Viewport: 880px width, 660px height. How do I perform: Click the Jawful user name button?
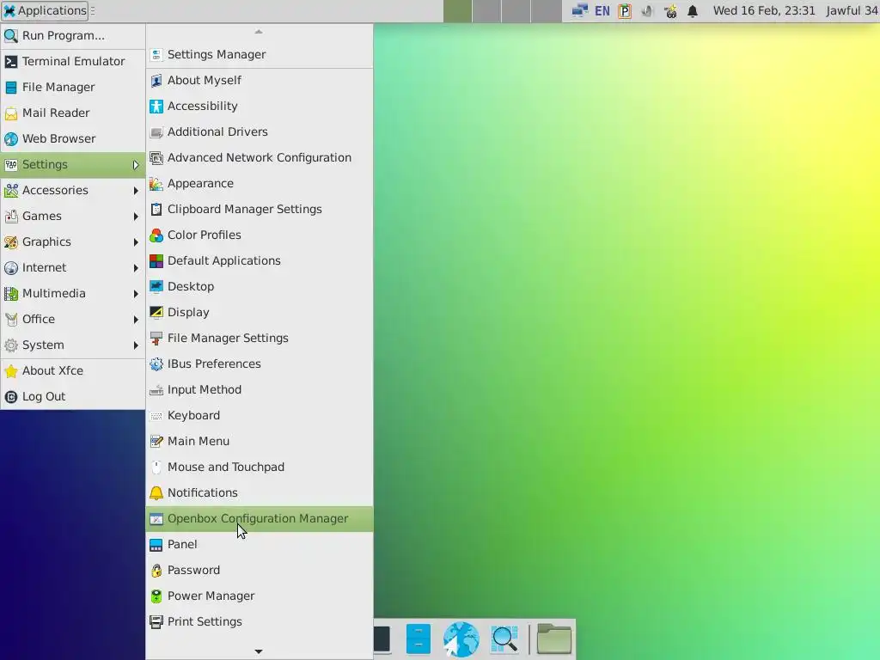(x=852, y=10)
